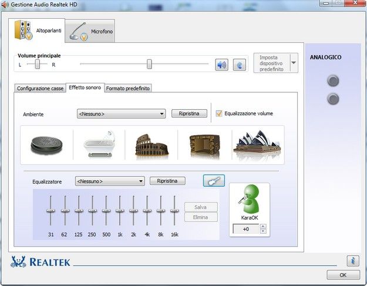
Task: Open the Configurazione casse tab
Action: [40, 89]
